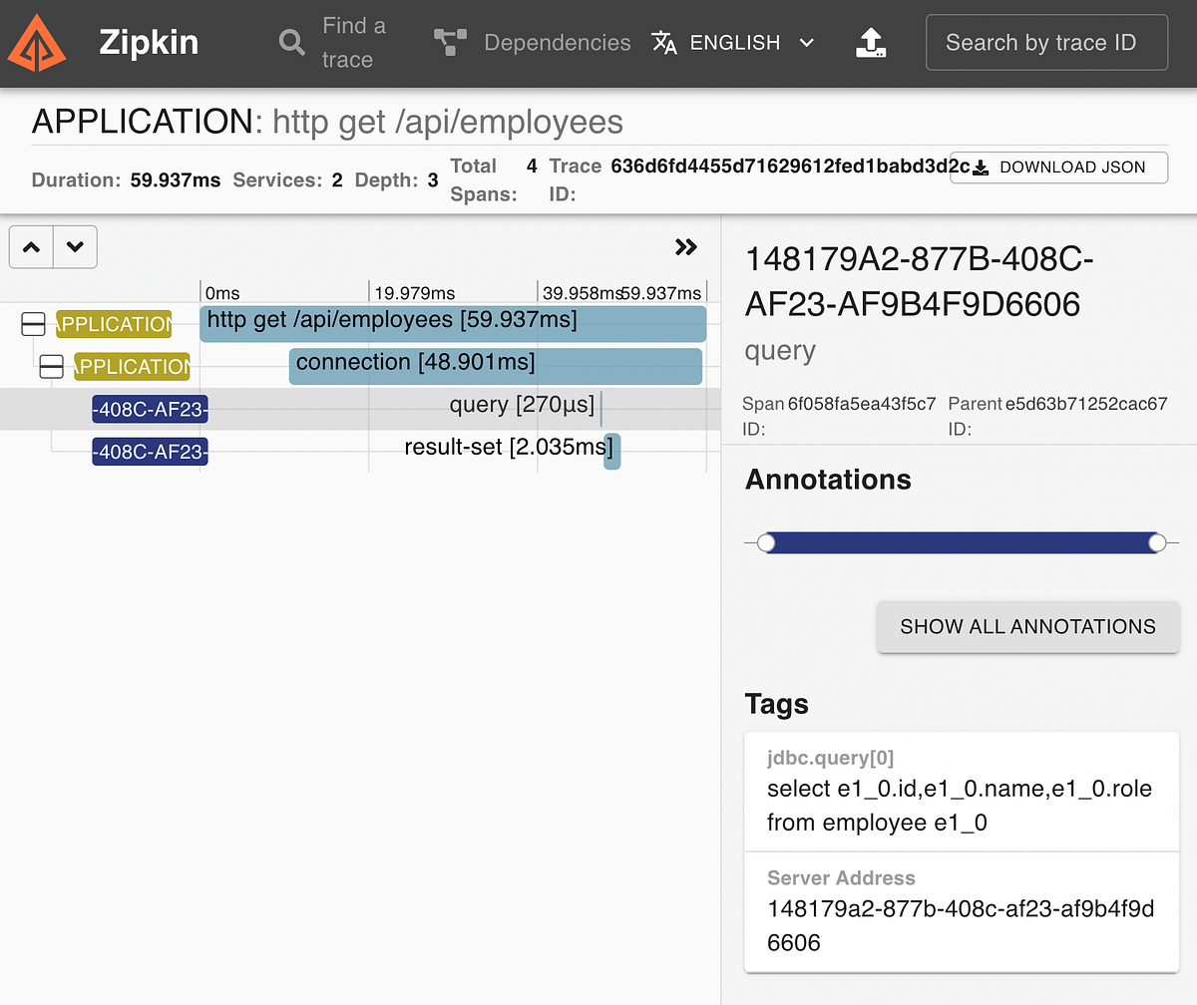Click the magnifying glass search icon
The width and height of the screenshot is (1197, 1005).
[x=290, y=42]
